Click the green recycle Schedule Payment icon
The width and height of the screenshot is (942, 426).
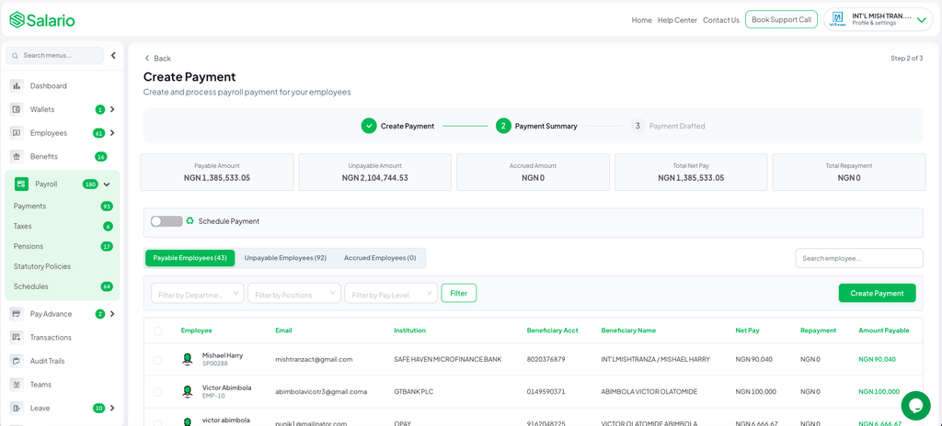[190, 220]
